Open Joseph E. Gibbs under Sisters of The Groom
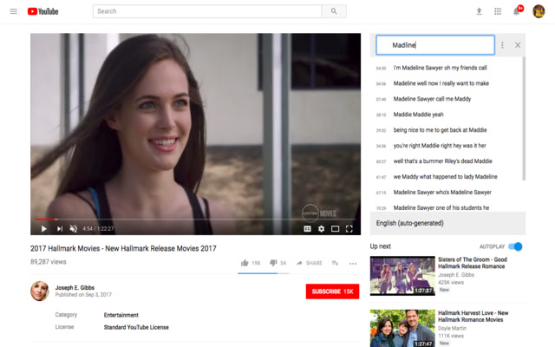The height and width of the screenshot is (347, 555). click(x=456, y=275)
